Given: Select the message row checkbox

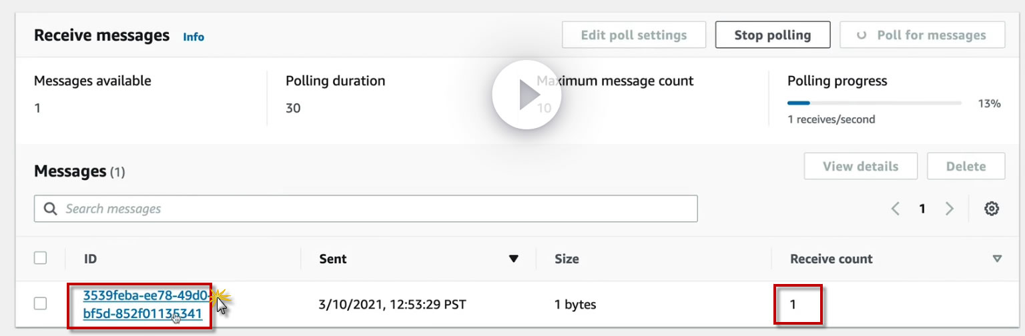Looking at the screenshot, I should point(41,304).
